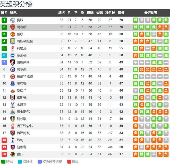Click the green 欧冠 legend swatch

(3, 161)
